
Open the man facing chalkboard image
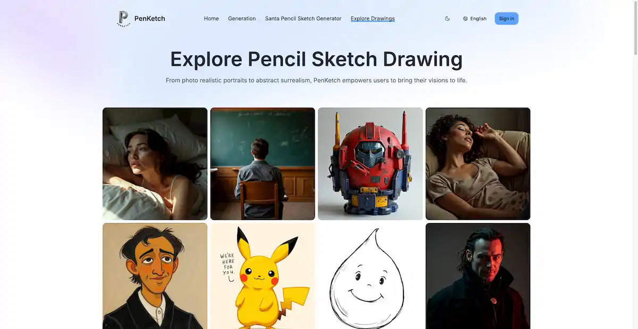pyautogui.click(x=263, y=164)
